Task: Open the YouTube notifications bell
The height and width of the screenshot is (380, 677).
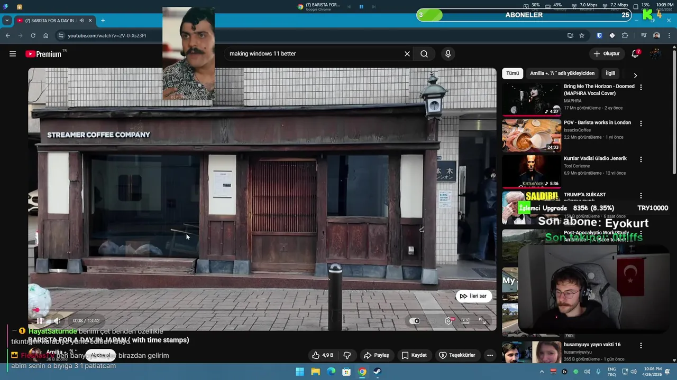Action: 635,54
